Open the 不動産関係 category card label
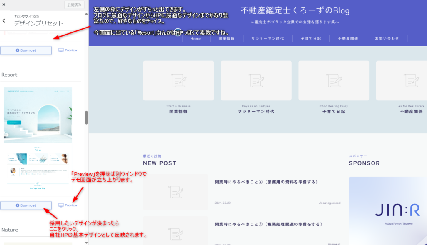Image resolution: width=427 pixels, height=245 pixels. pyautogui.click(x=411, y=112)
